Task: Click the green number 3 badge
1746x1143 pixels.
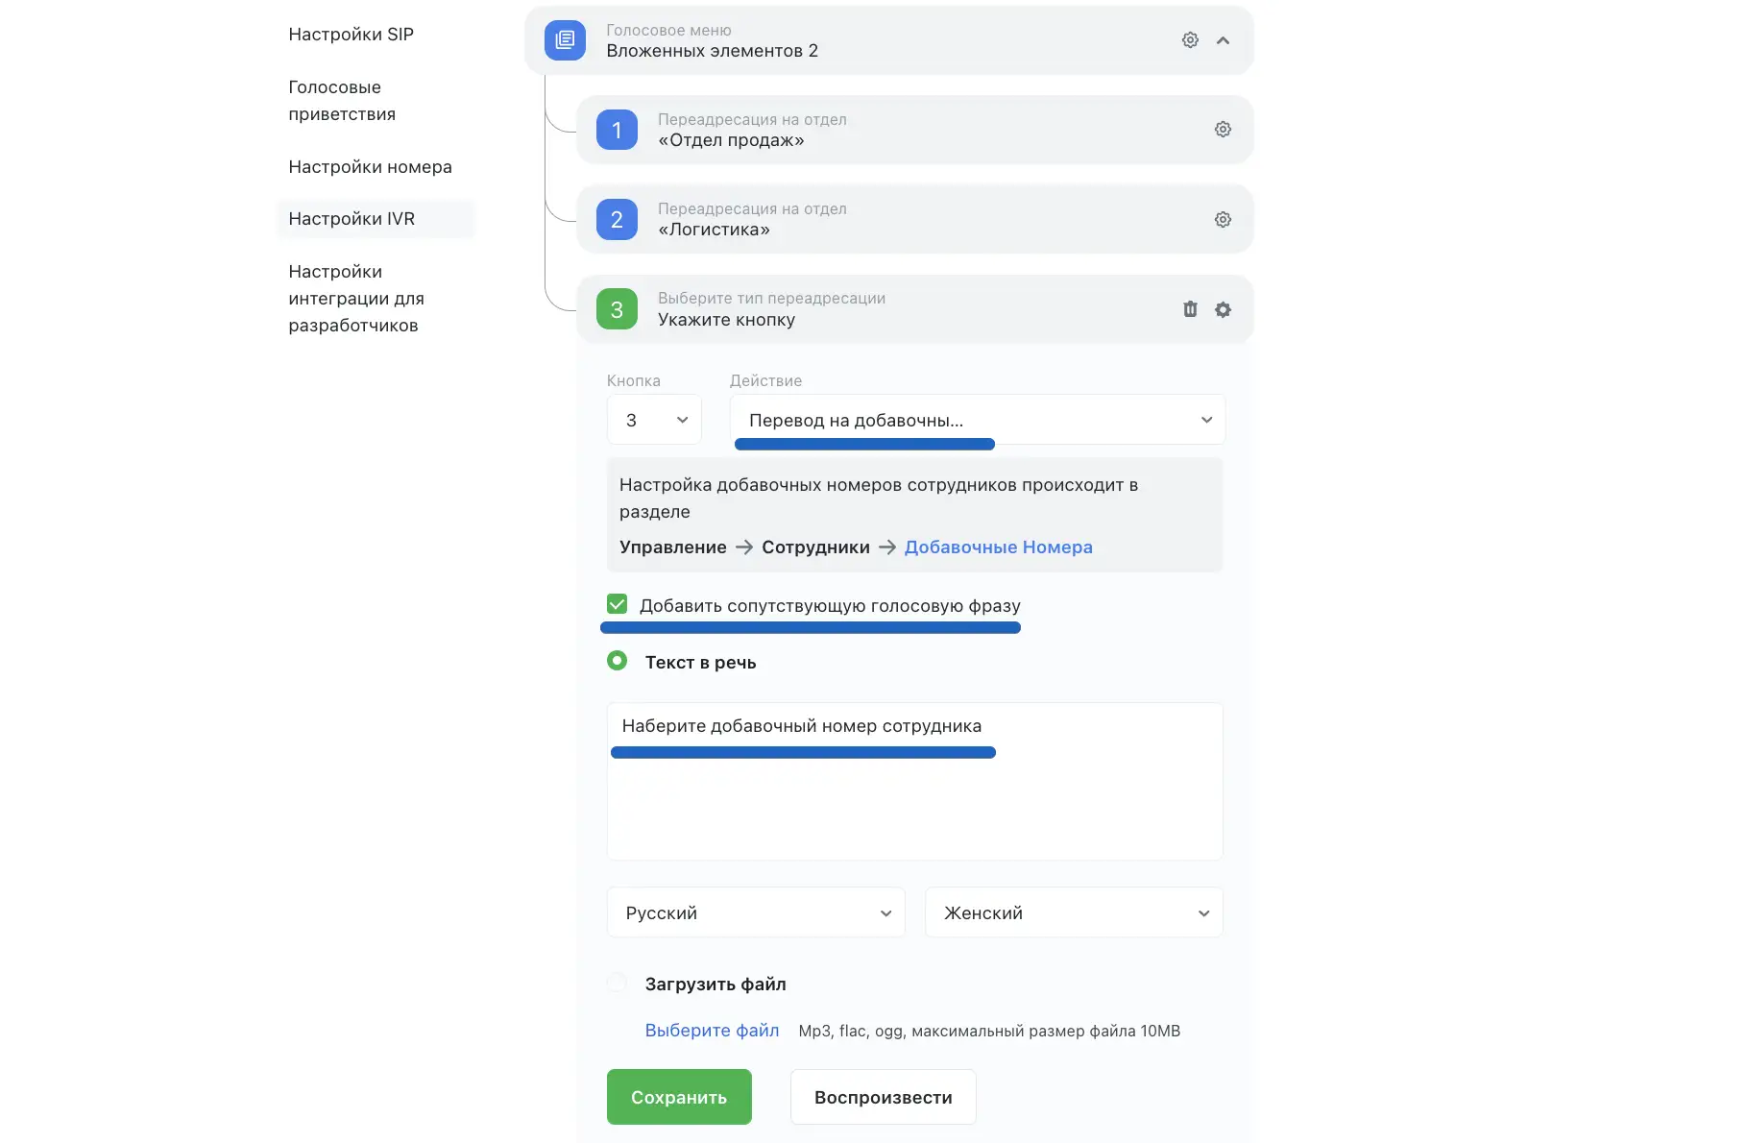Action: tap(617, 309)
